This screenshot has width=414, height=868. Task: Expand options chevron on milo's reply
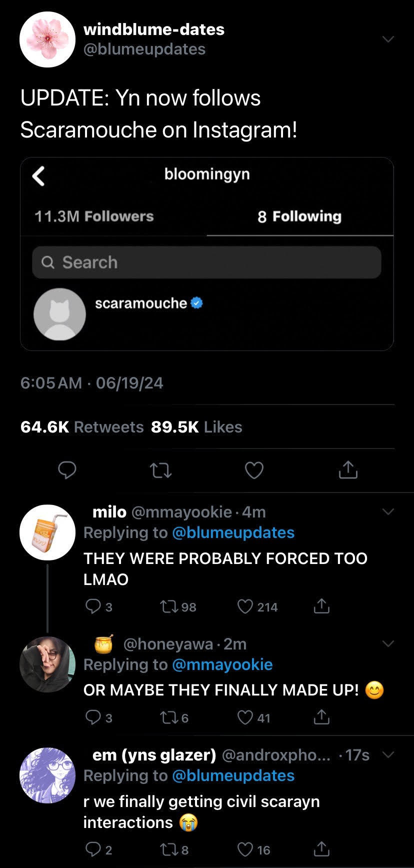[388, 511]
